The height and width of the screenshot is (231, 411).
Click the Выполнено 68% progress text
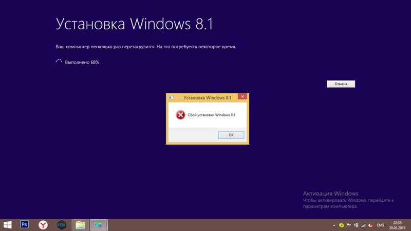tap(82, 62)
